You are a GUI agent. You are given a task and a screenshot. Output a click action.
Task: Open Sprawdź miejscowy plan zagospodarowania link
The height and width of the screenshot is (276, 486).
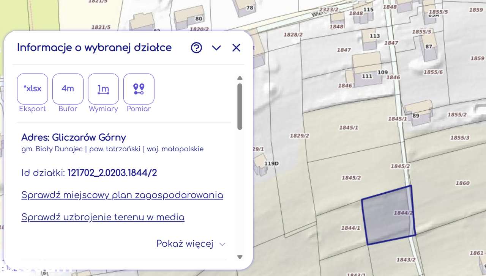(x=122, y=195)
